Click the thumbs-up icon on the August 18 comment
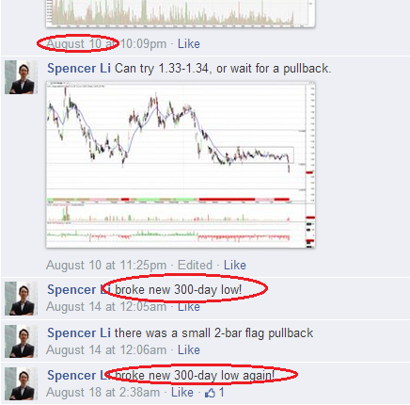This screenshot has height=405, width=410. pyautogui.click(x=210, y=393)
